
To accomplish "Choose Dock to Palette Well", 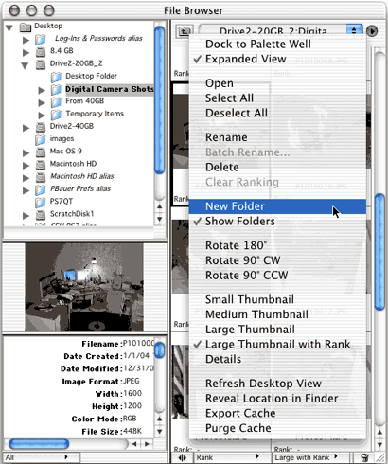I will 277,44.
